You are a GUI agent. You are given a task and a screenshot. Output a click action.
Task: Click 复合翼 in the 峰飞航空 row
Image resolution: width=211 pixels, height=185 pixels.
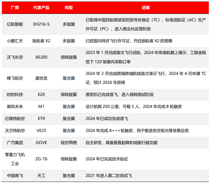click(69, 78)
